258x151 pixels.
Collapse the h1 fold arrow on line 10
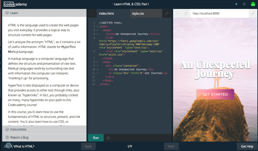[98, 70]
